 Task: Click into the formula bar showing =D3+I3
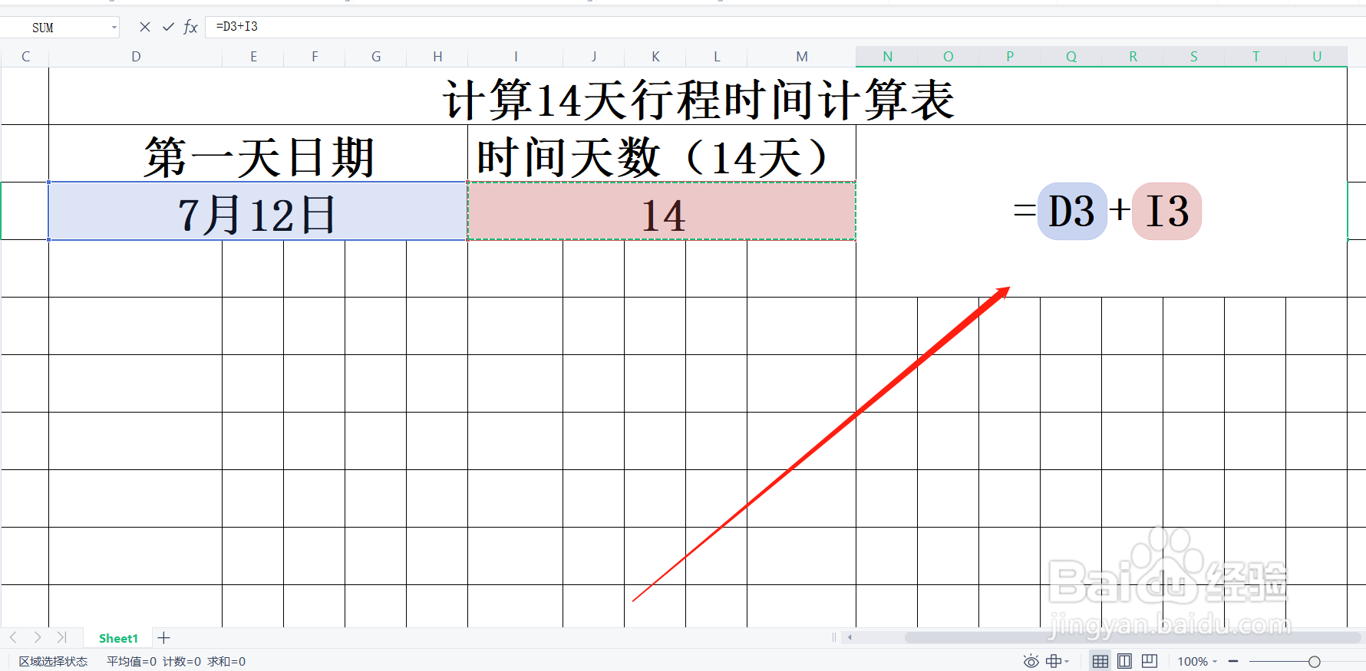[x=785, y=27]
